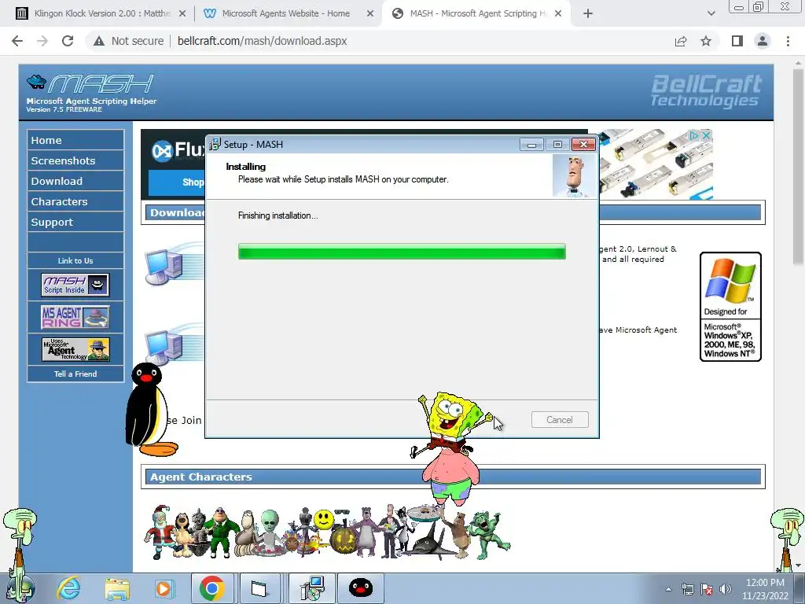Click the volume speaker tray icon
The height and width of the screenshot is (604, 805).
[x=726, y=589]
